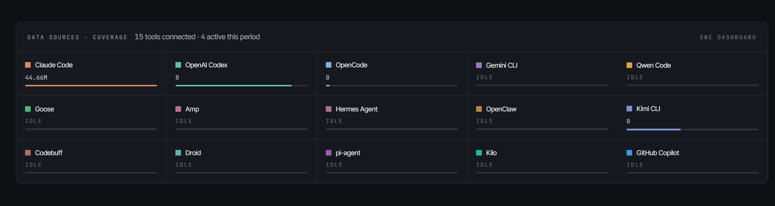
Task: Select the Amp tool name
Action: [192, 109]
